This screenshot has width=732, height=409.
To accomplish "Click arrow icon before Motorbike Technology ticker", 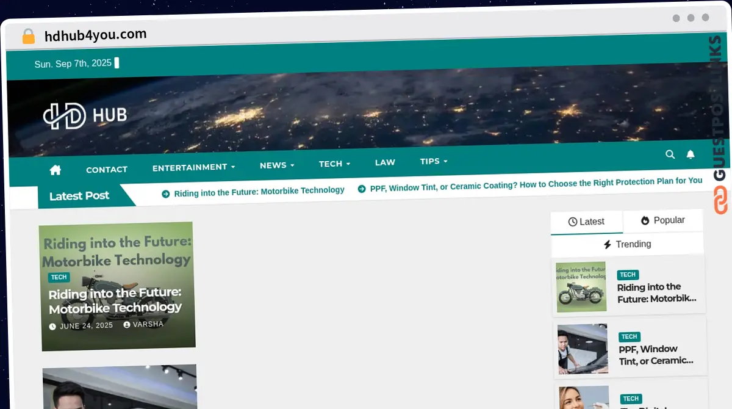I will pyautogui.click(x=165, y=194).
